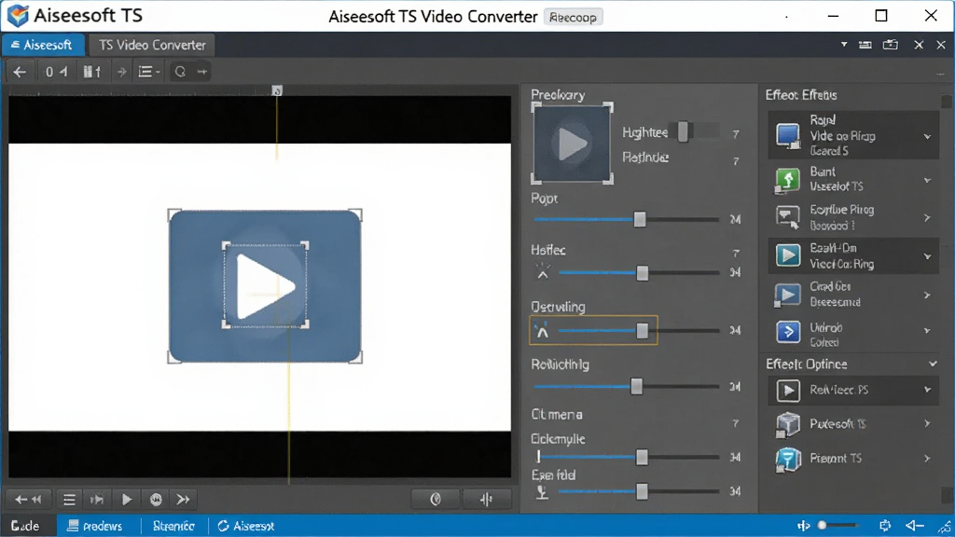Viewport: 955px width, 537px height.
Task: Click the blue Udrob arrow icon
Action: pyautogui.click(x=788, y=332)
